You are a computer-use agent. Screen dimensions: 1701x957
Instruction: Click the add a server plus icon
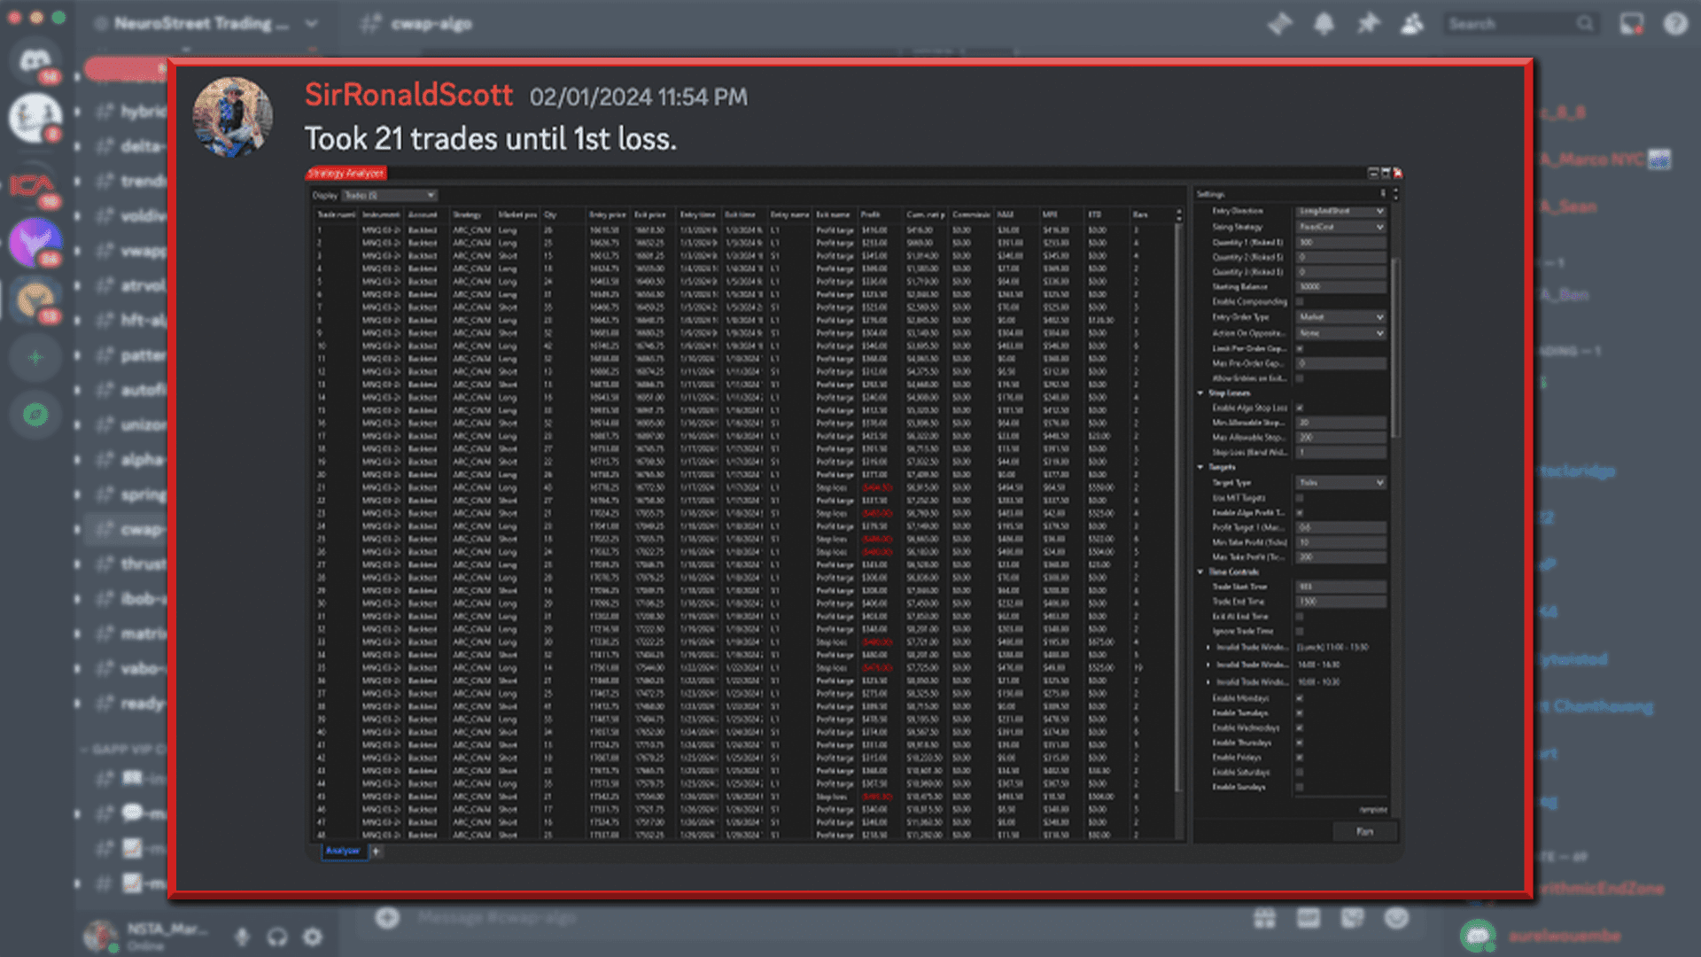coord(35,358)
